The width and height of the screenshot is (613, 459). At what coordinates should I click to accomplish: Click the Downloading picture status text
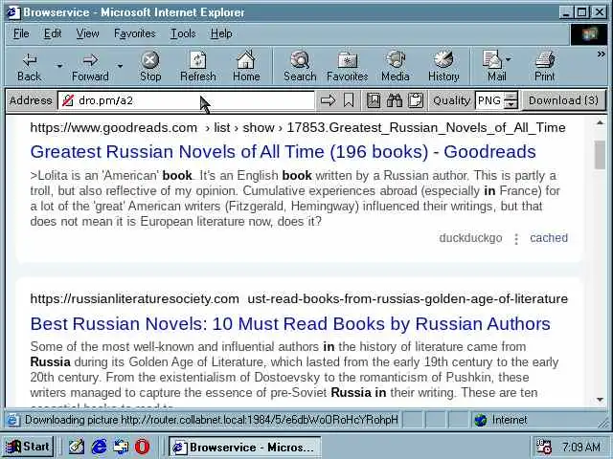[x=211, y=420]
